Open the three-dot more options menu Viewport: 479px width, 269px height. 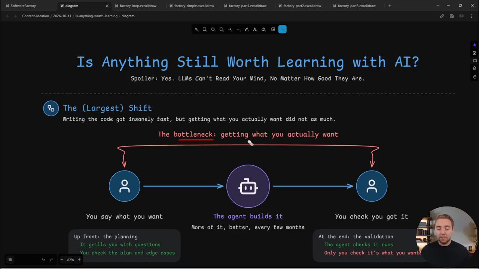click(471, 16)
